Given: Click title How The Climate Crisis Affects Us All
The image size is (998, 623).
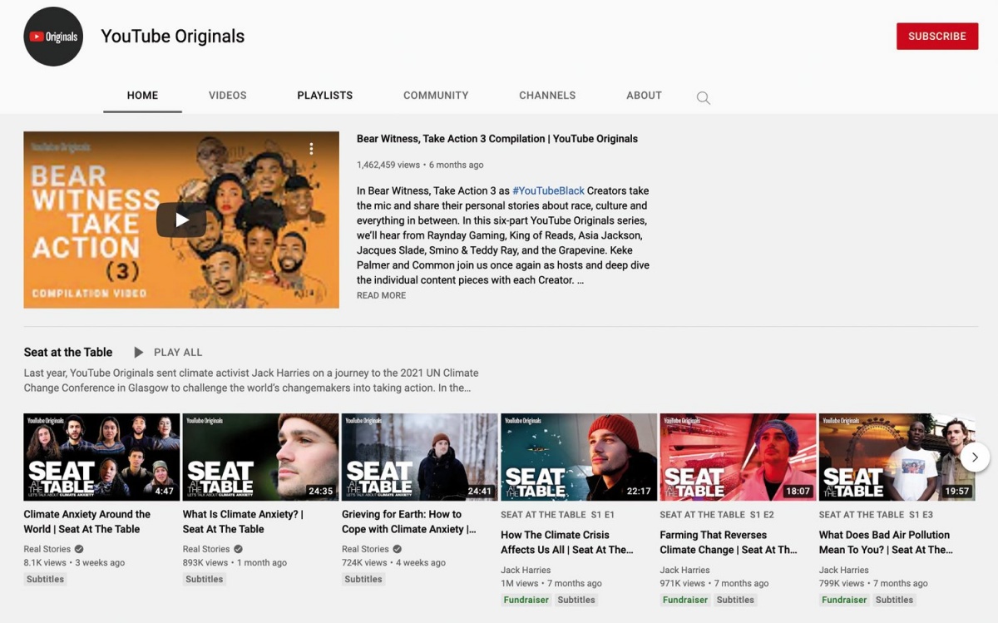Looking at the screenshot, I should click(567, 542).
